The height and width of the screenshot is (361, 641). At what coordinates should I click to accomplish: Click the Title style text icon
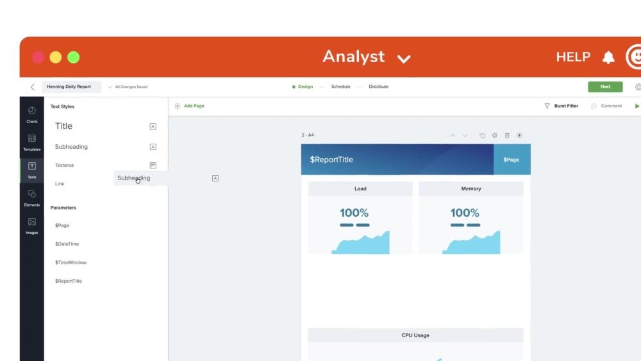click(x=153, y=126)
